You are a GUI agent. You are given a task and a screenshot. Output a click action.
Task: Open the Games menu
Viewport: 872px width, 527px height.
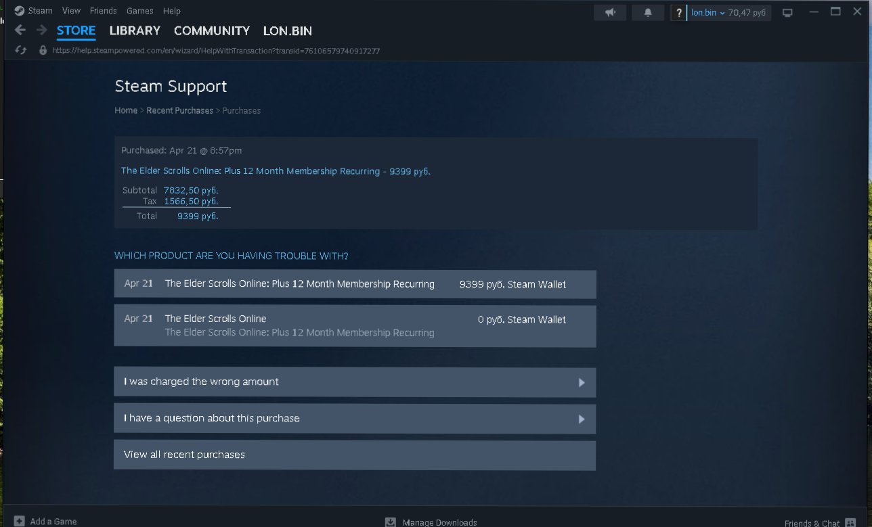pos(140,11)
